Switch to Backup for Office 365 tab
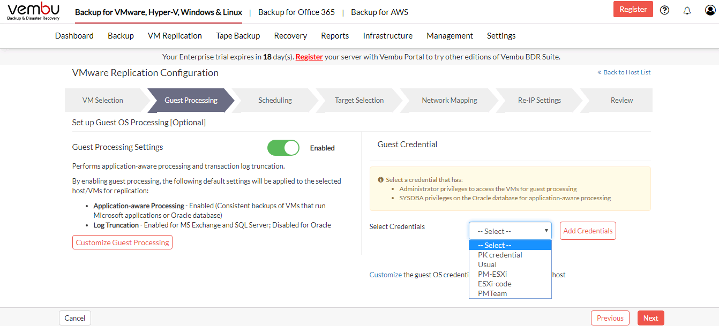Viewport: 719px width, 326px height. point(296,12)
